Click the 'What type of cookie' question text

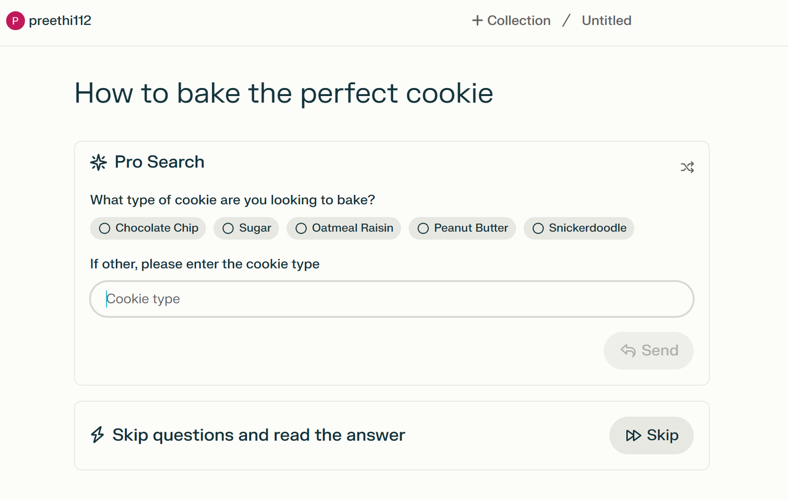point(232,200)
